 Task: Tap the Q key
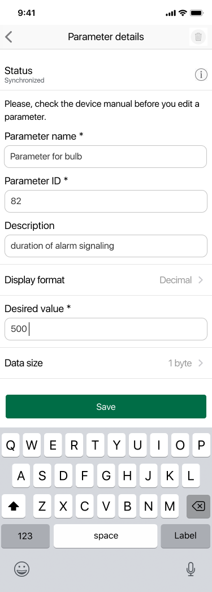pyautogui.click(x=11, y=446)
